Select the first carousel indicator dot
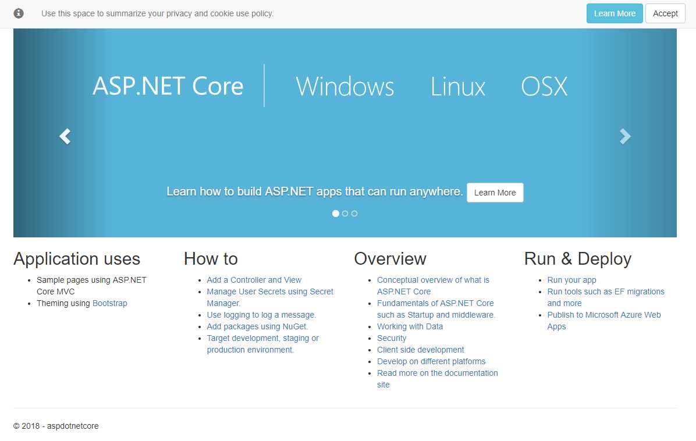This screenshot has width=696, height=441. point(336,214)
